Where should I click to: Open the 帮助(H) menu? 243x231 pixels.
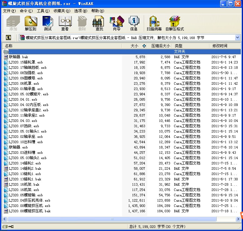point(98,11)
